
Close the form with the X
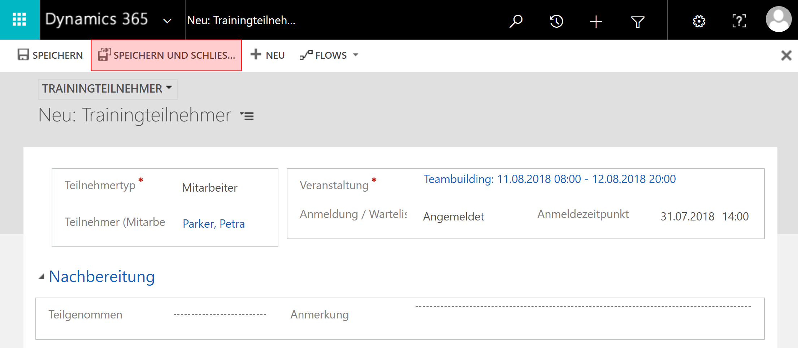coord(786,55)
